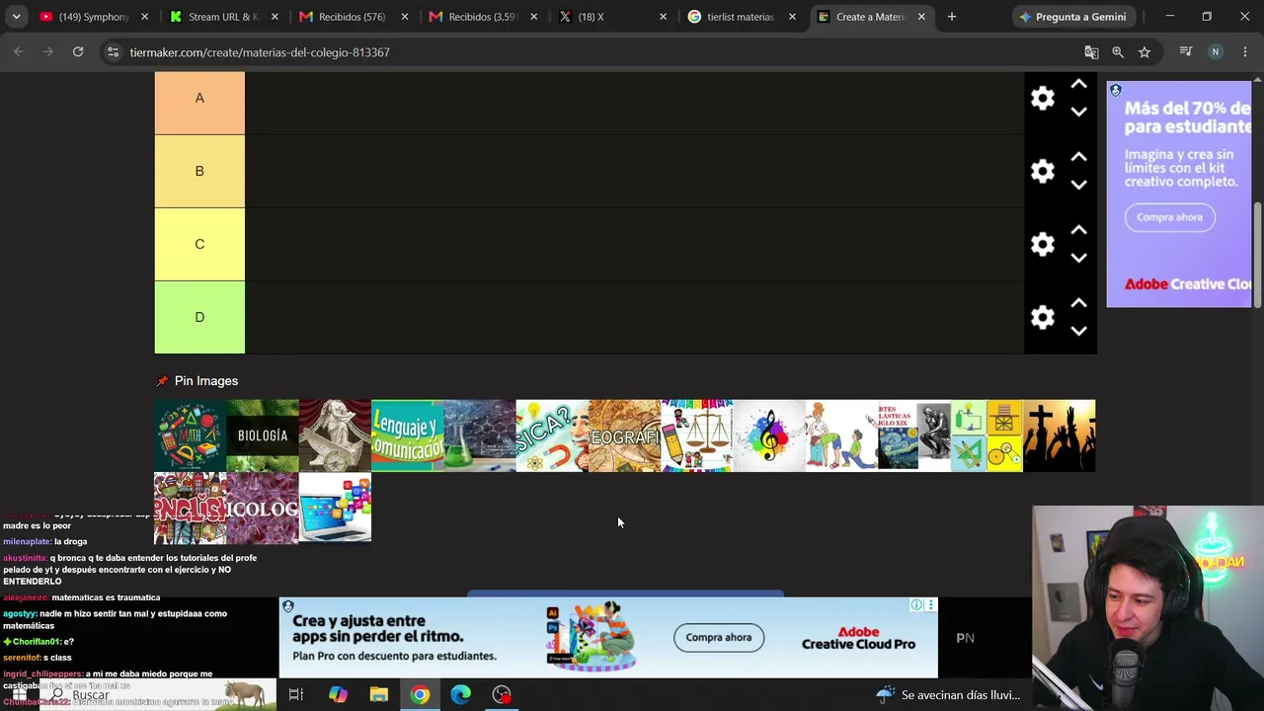Open the tab search dropdown
Viewport: 1264px width, 711px height.
16,17
